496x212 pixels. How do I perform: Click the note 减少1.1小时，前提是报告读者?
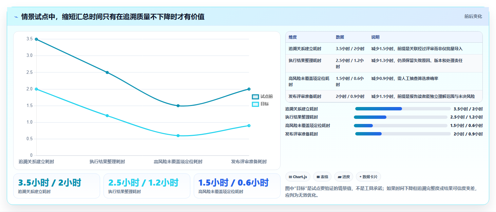[423, 97]
